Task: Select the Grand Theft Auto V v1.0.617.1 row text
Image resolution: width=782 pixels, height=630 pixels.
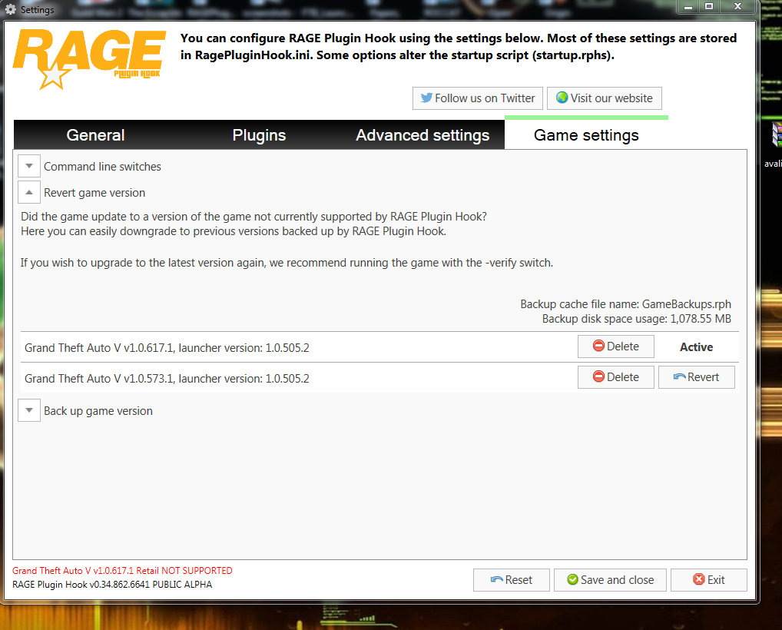Action: coord(167,348)
